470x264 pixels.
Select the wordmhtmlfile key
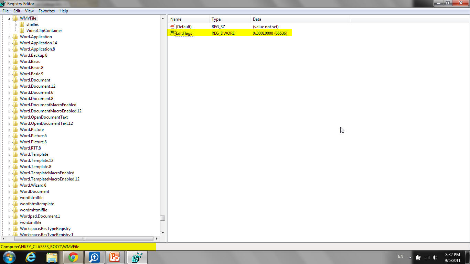[34, 210]
